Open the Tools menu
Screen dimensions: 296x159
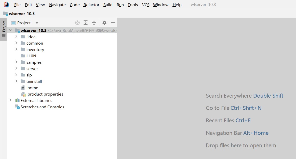tap(133, 5)
